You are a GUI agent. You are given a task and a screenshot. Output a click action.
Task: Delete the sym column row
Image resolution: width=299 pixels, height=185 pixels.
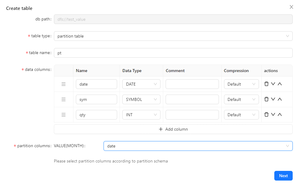click(x=266, y=99)
